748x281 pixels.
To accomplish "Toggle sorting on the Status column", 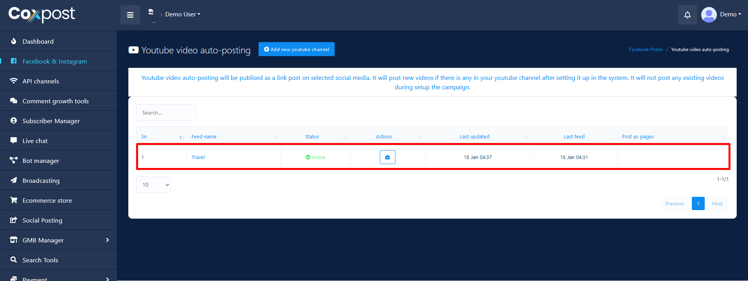I will tap(345, 138).
